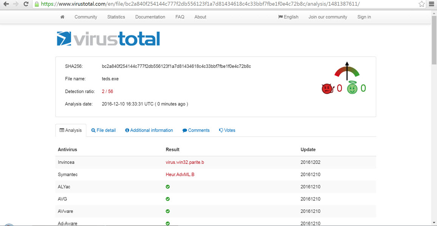Go to VirusTotal home via house icon
Viewport: 437px width, 226px height.
(62, 17)
